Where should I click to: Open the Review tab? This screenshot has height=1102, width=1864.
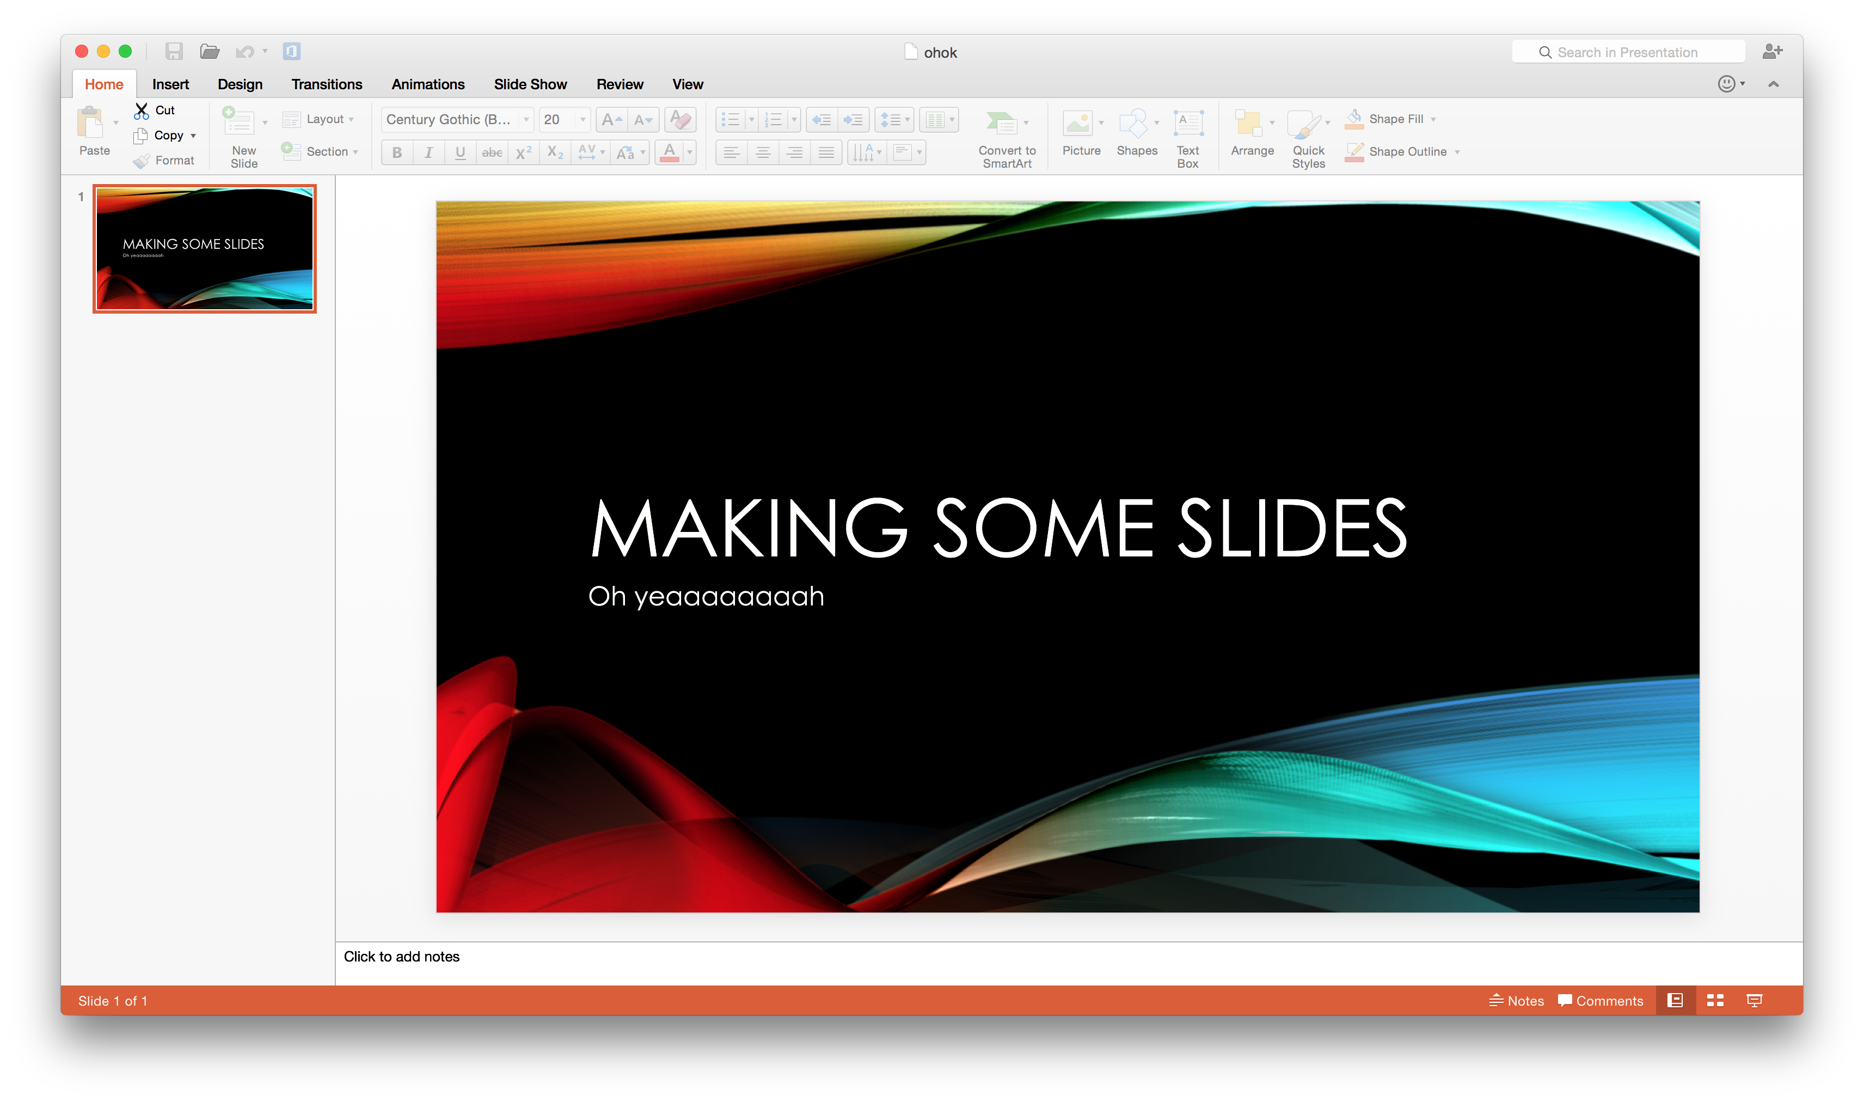(x=620, y=84)
